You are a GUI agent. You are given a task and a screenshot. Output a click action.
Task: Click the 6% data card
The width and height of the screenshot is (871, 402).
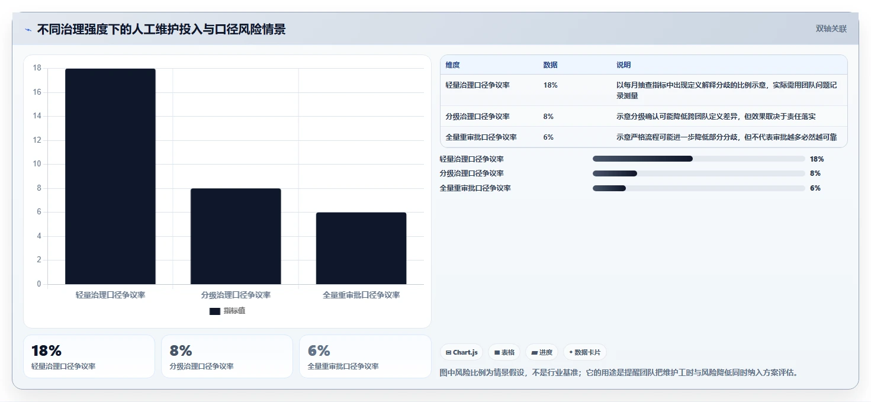tap(365, 356)
